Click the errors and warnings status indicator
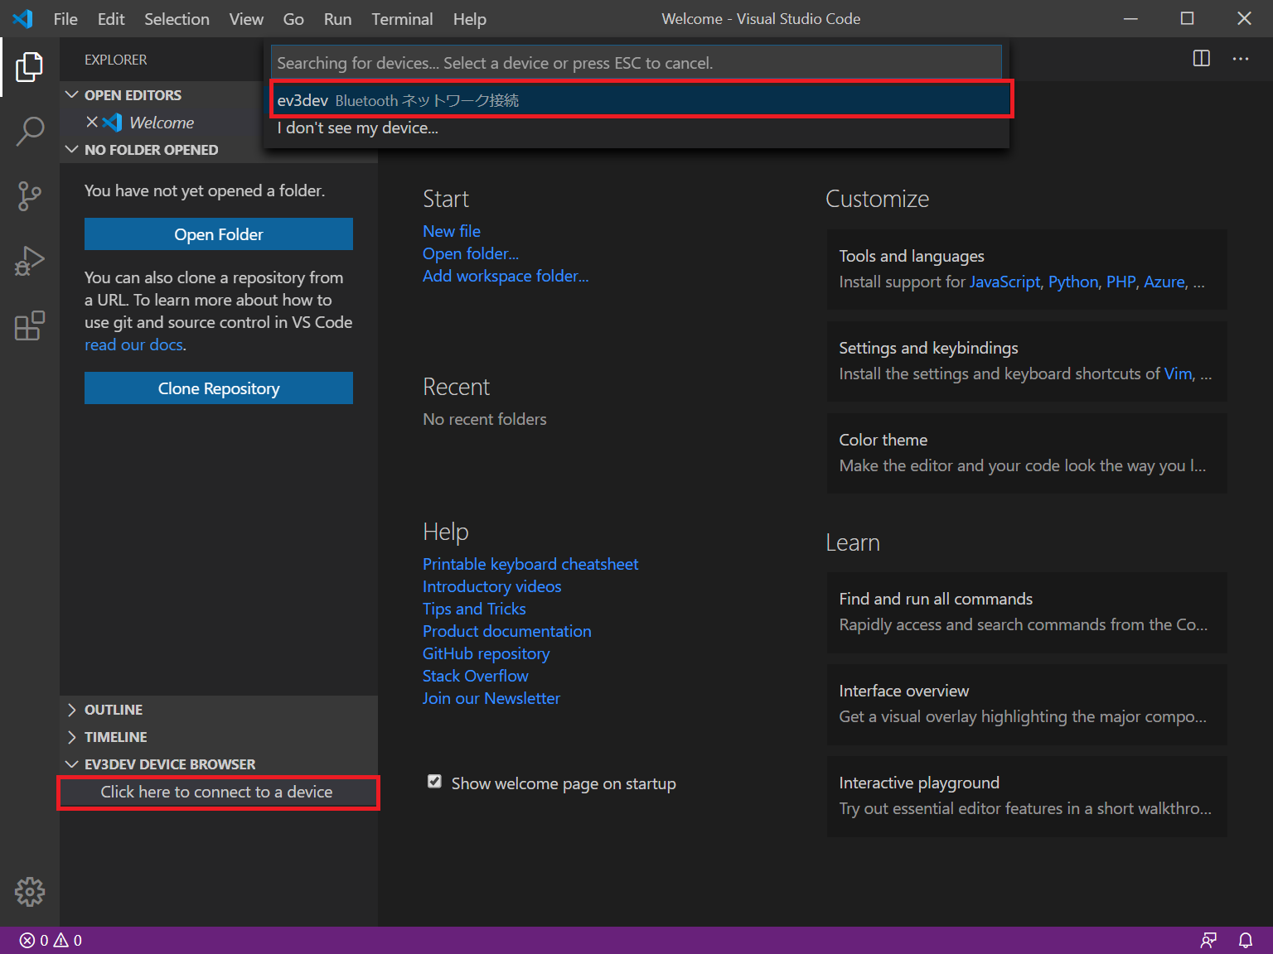The height and width of the screenshot is (954, 1273). coord(51,940)
